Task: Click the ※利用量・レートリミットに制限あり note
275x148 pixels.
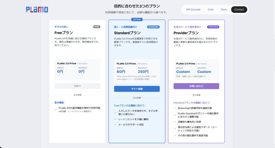Action: 75,111
